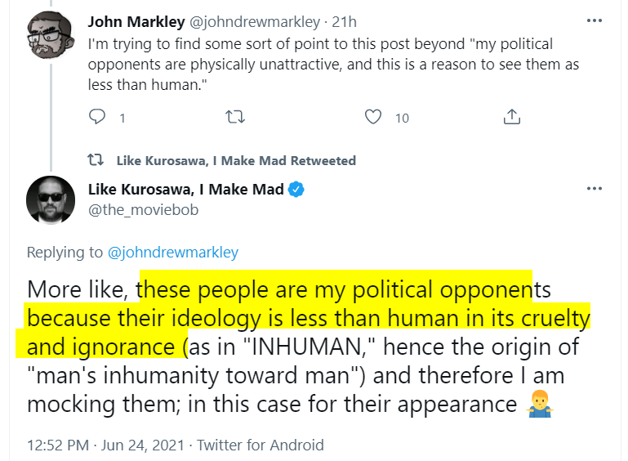The width and height of the screenshot is (628, 461).
Task: Click the small retweet icon beside Retweeted label
Action: coord(96,160)
